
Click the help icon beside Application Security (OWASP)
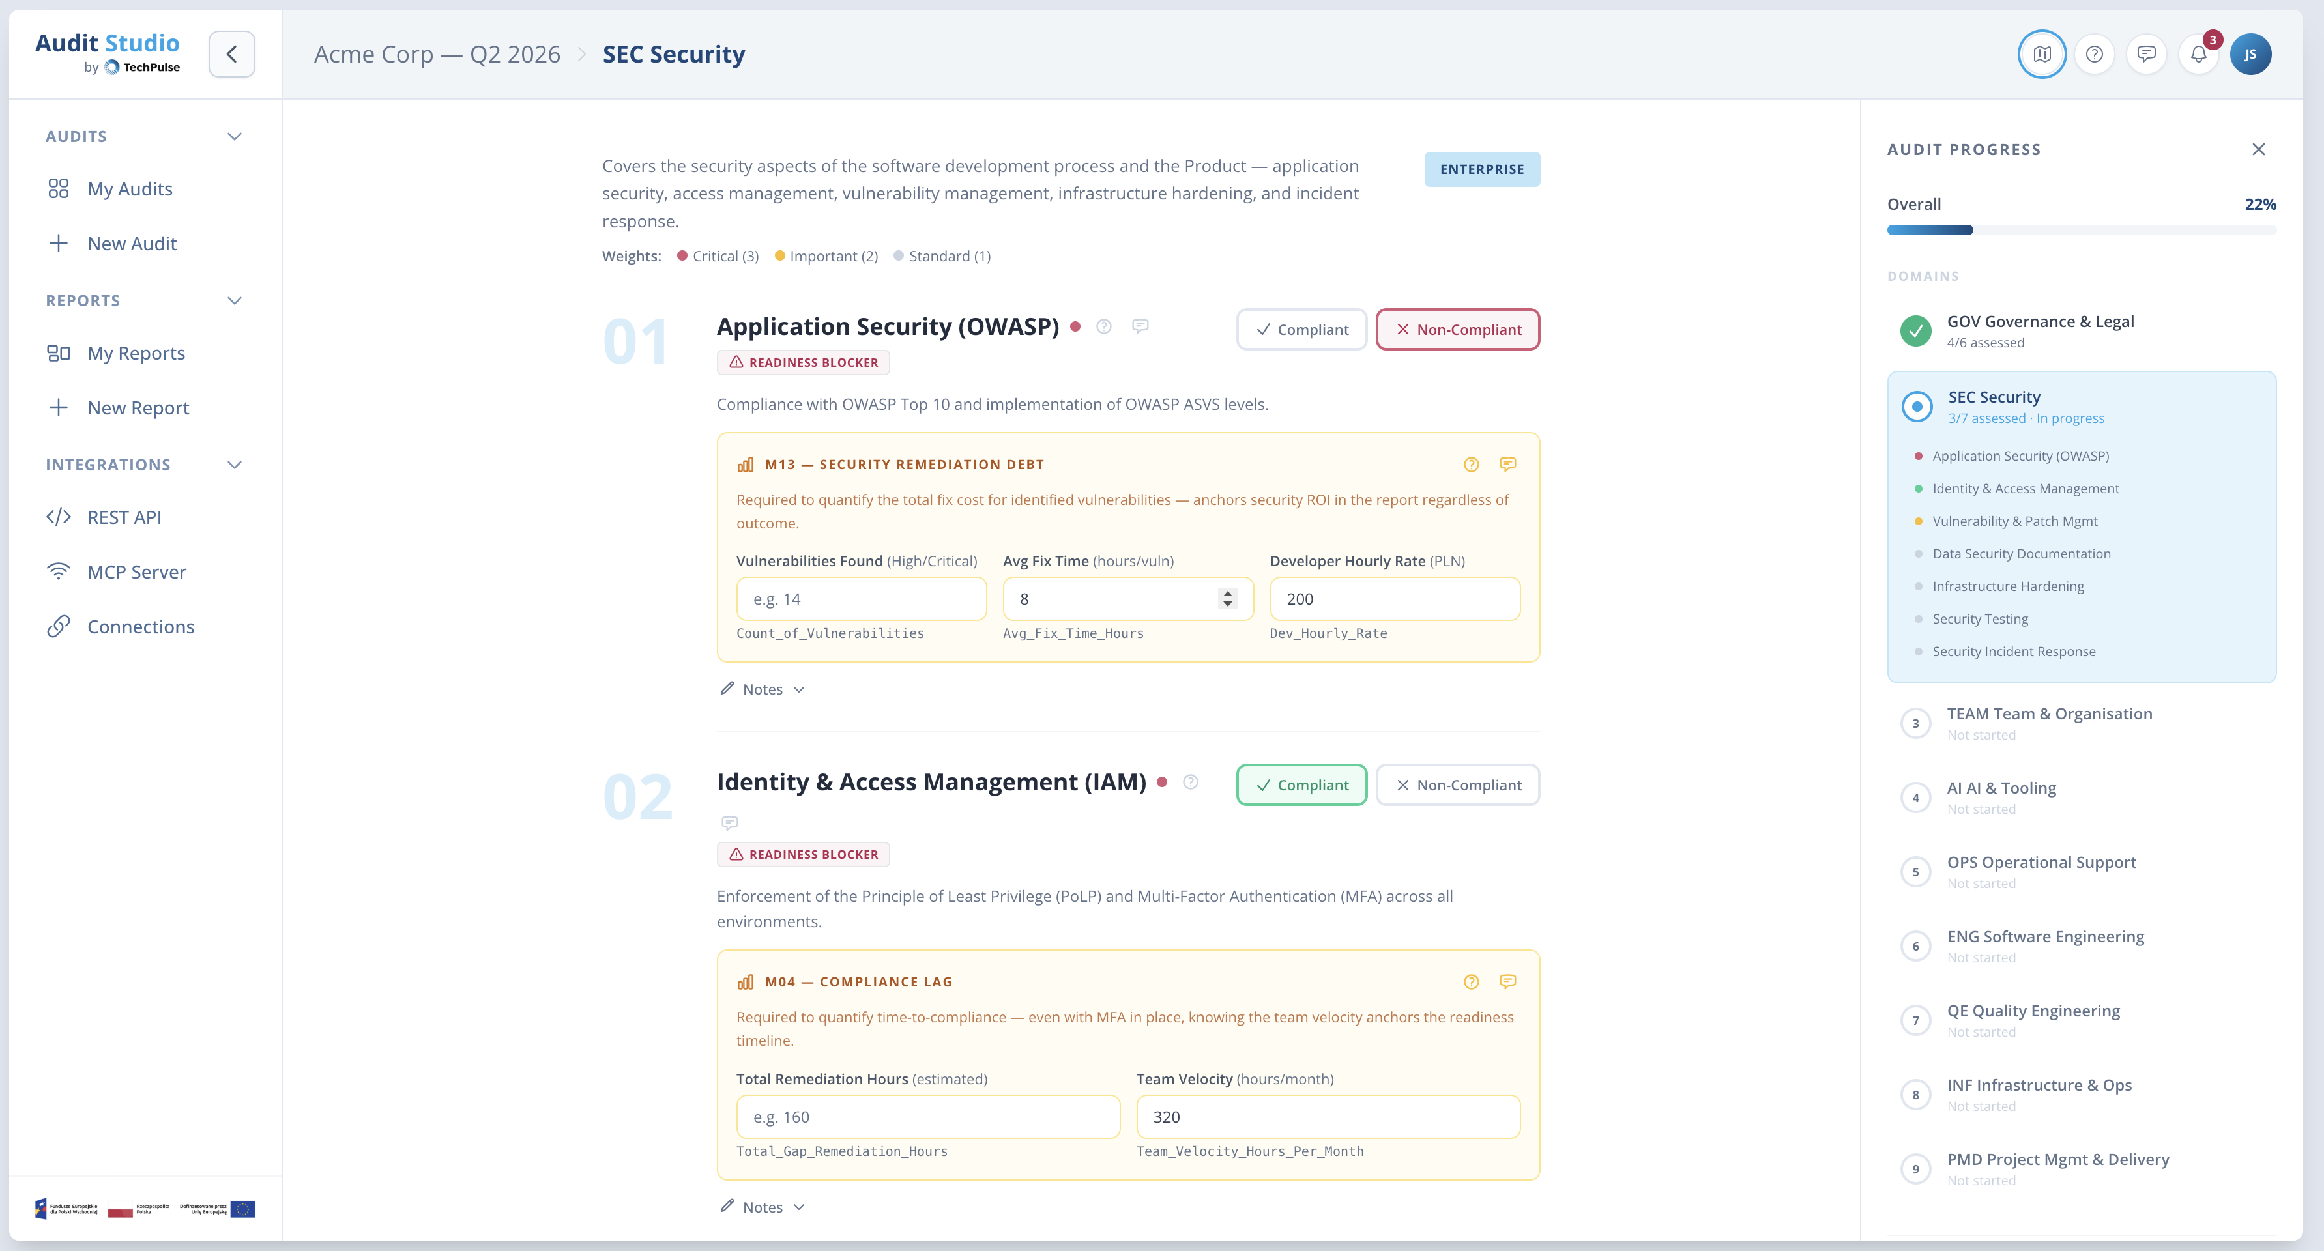coord(1104,326)
